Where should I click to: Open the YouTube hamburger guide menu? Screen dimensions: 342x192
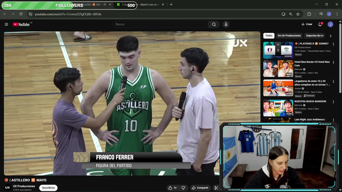6,24
